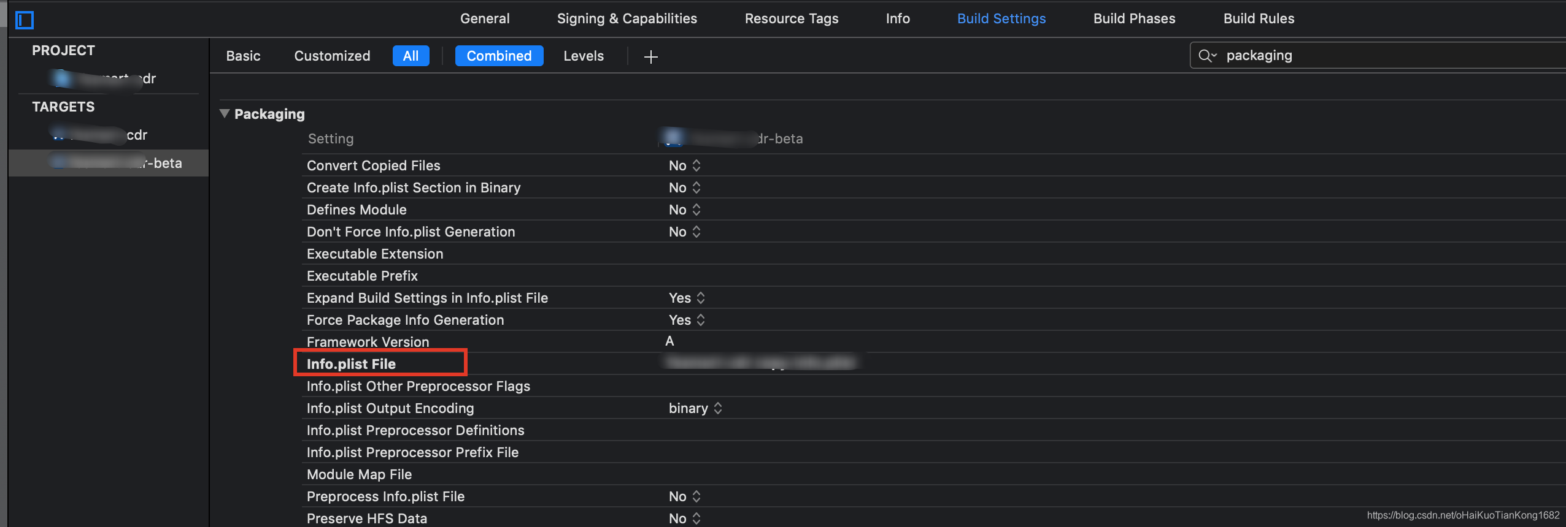The height and width of the screenshot is (527, 1566).
Task: Collapse the Packaging section triangle
Action: 225,113
